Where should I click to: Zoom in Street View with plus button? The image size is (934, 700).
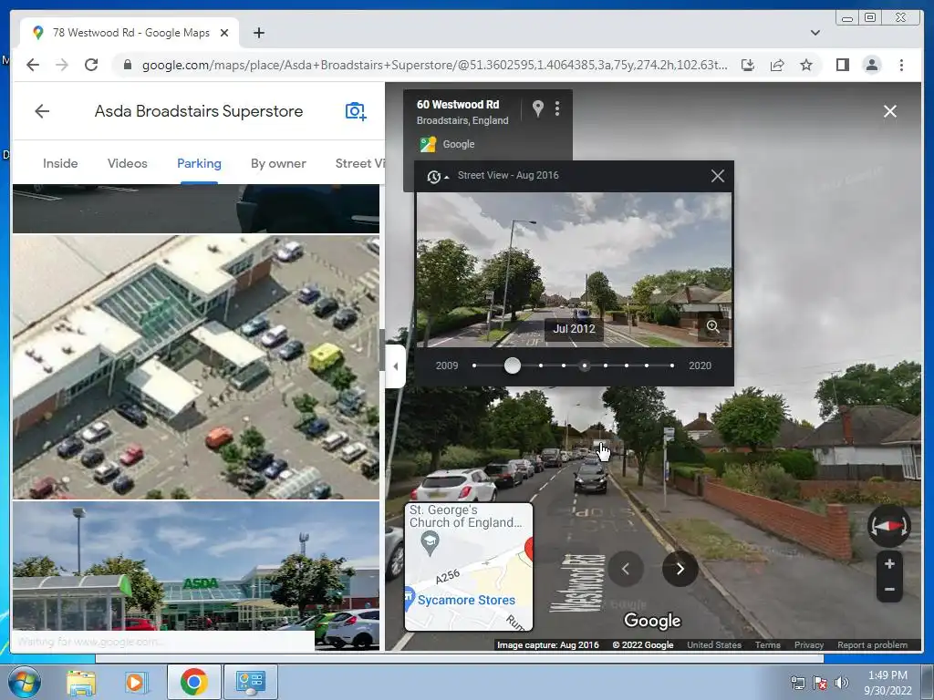point(889,563)
